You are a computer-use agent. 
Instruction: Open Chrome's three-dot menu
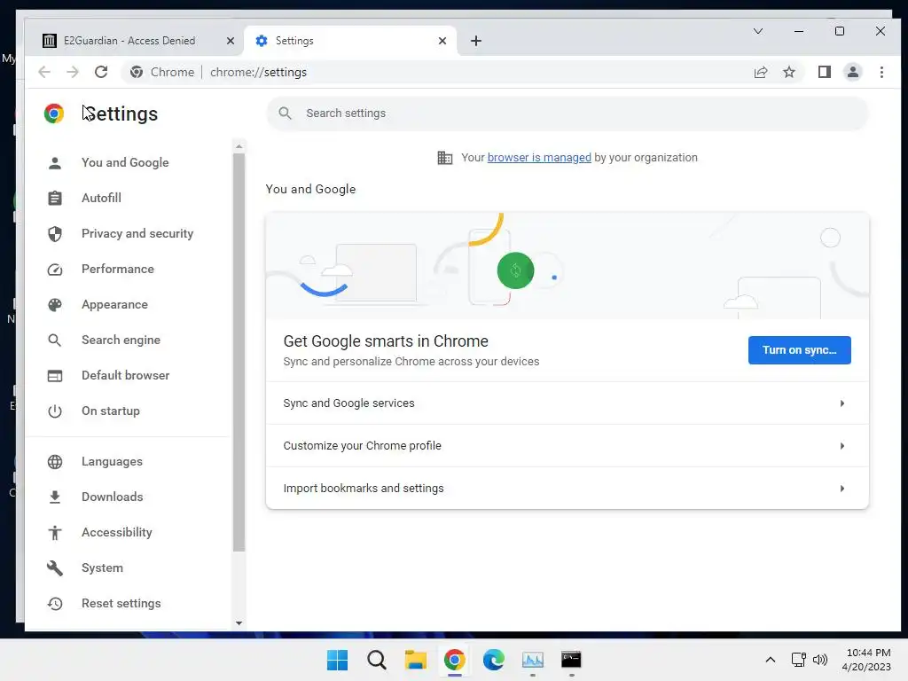point(881,72)
